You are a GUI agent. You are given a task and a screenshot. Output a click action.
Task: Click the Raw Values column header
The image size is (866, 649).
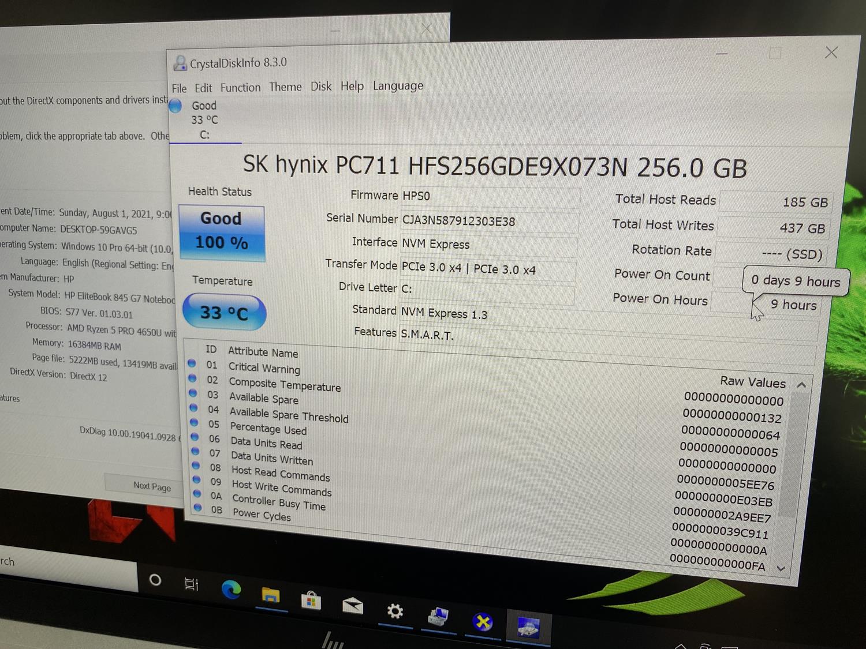tap(753, 381)
